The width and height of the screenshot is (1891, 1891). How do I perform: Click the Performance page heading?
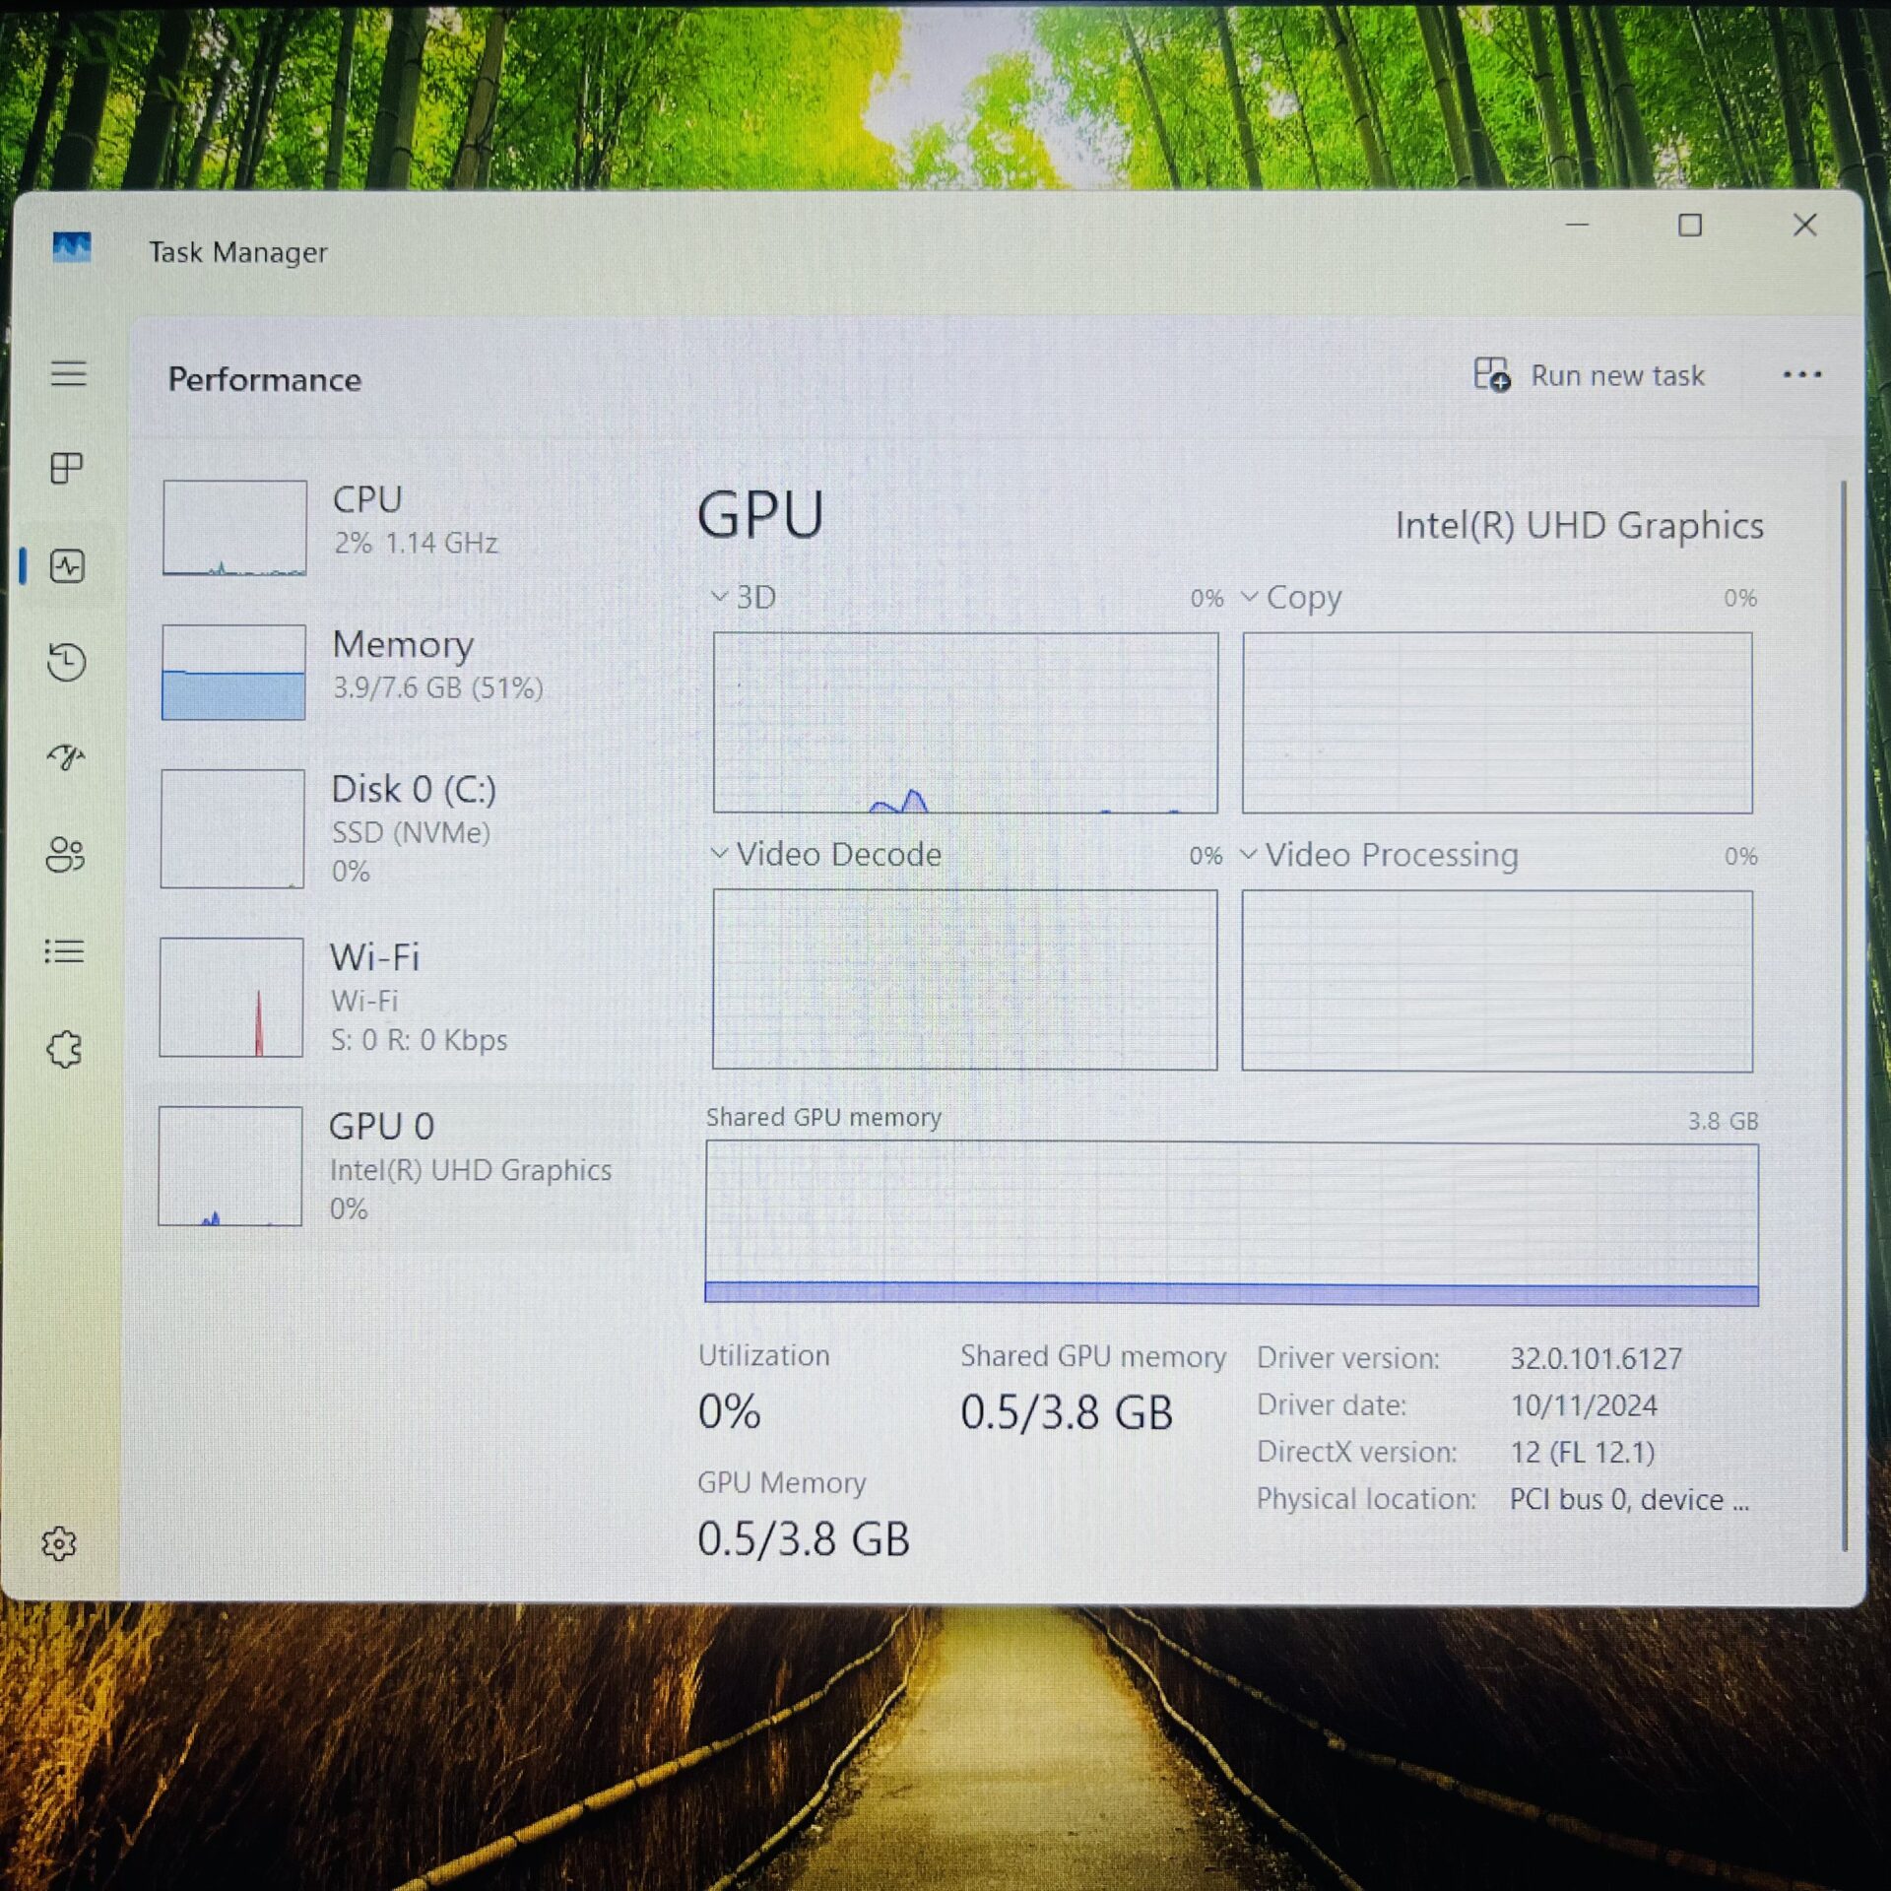[x=264, y=379]
